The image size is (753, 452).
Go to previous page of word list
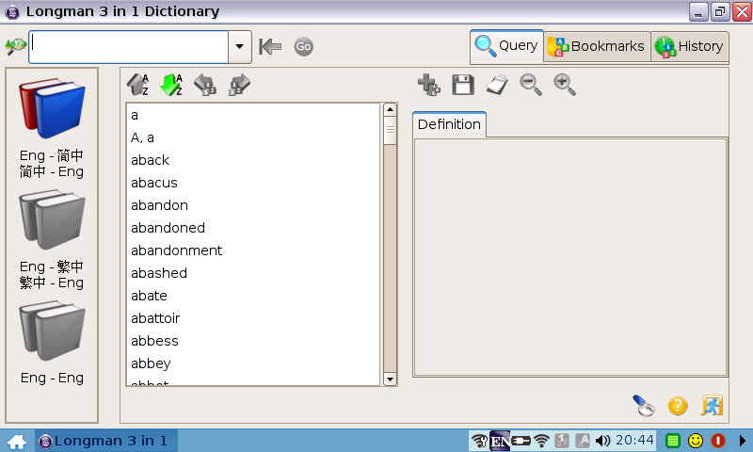tap(205, 85)
